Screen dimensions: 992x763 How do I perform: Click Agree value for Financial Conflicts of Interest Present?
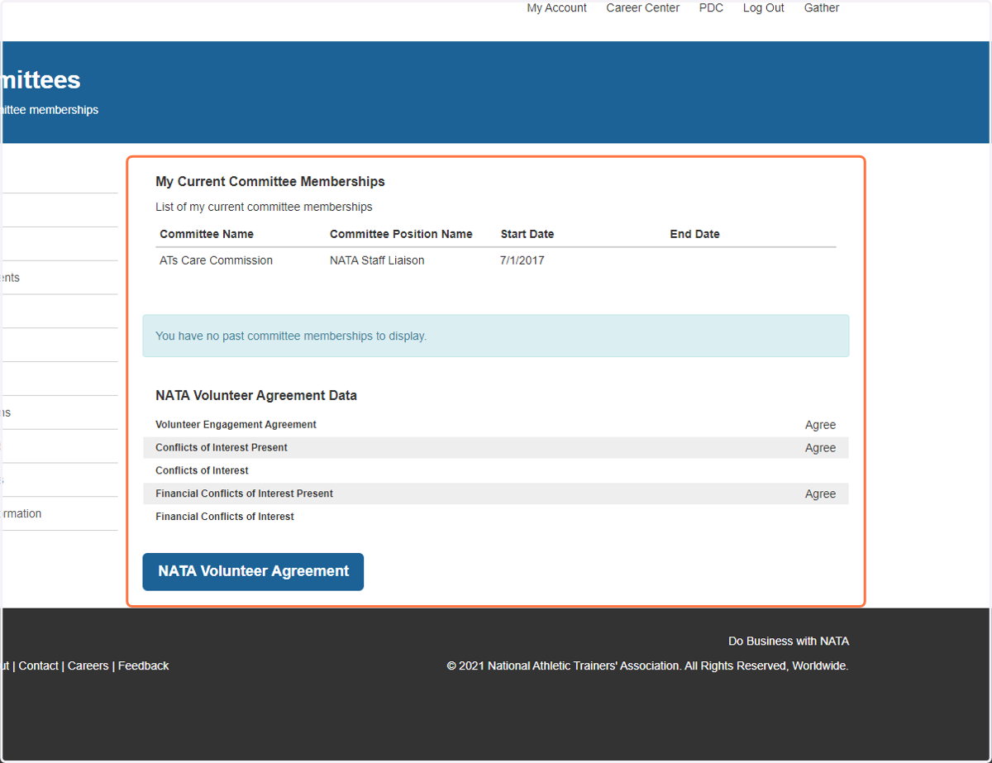(x=820, y=494)
